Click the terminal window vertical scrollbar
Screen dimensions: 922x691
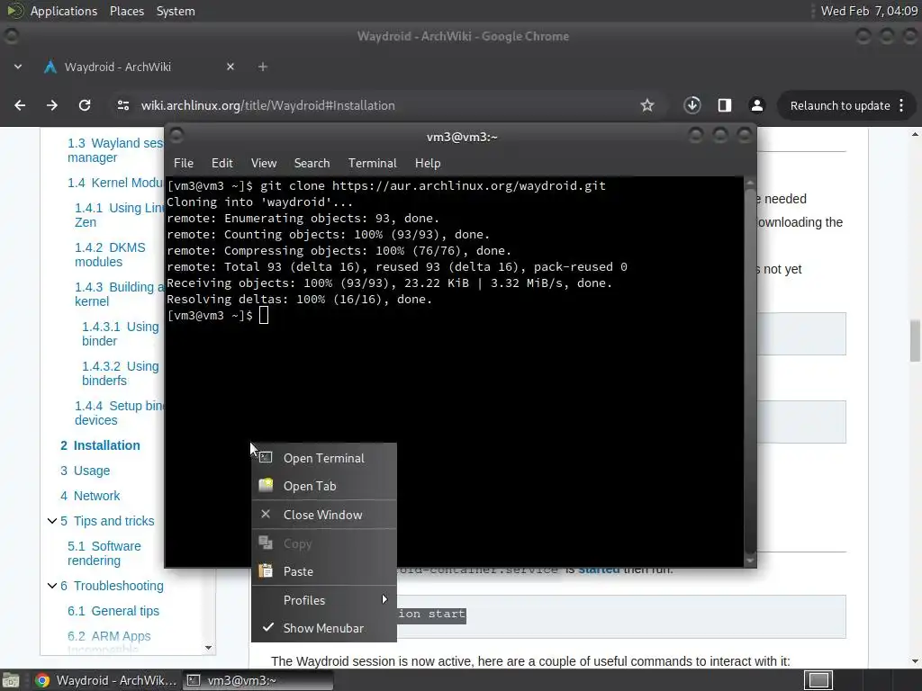(x=750, y=370)
